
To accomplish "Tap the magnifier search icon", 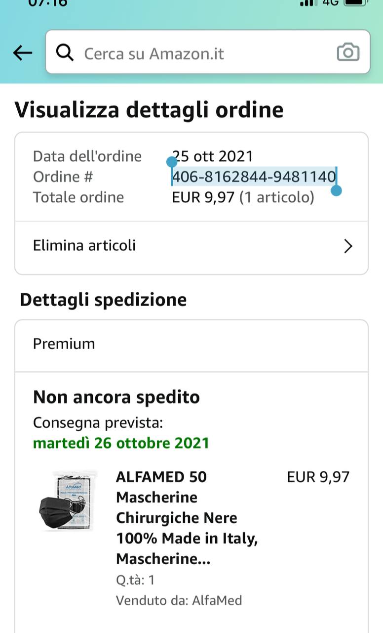I will pos(65,52).
